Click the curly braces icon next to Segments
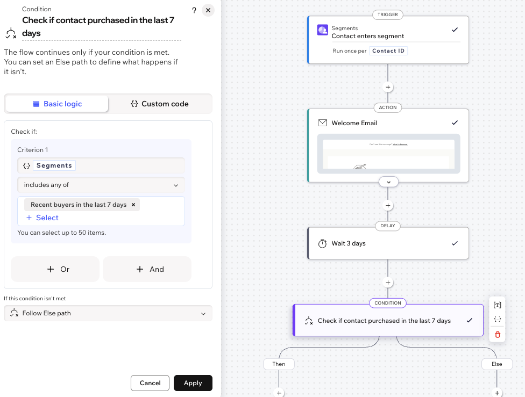Image resolution: width=525 pixels, height=397 pixels. [27, 165]
